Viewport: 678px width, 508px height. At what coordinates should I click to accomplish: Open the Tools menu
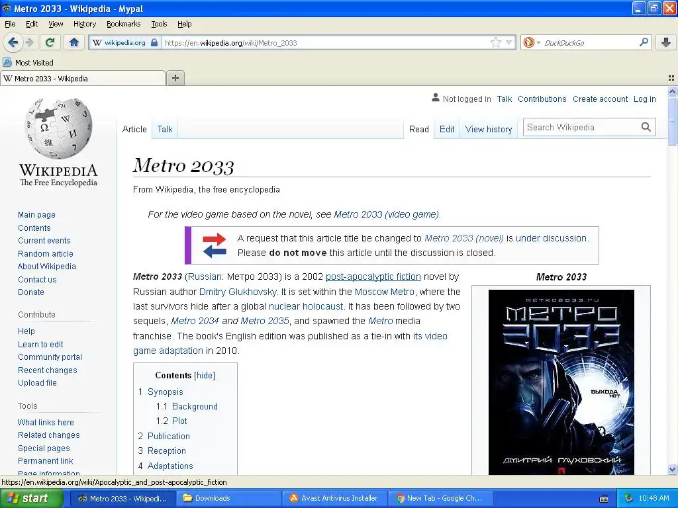(159, 24)
